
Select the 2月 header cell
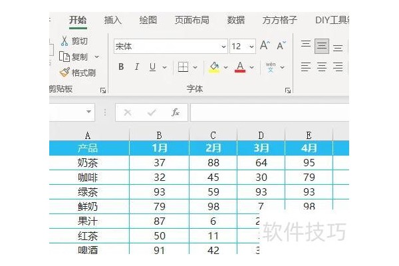click(x=213, y=148)
